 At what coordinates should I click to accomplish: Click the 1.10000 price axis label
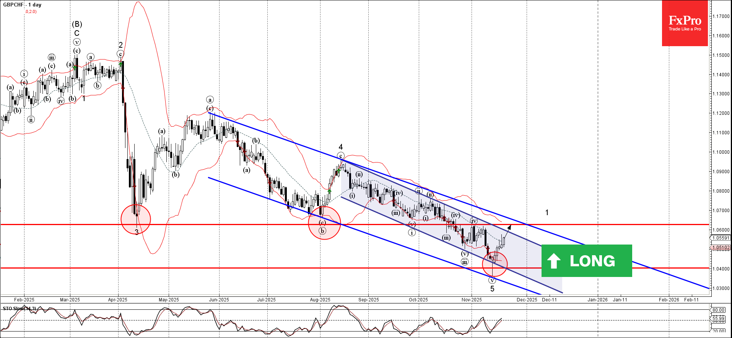[721, 152]
